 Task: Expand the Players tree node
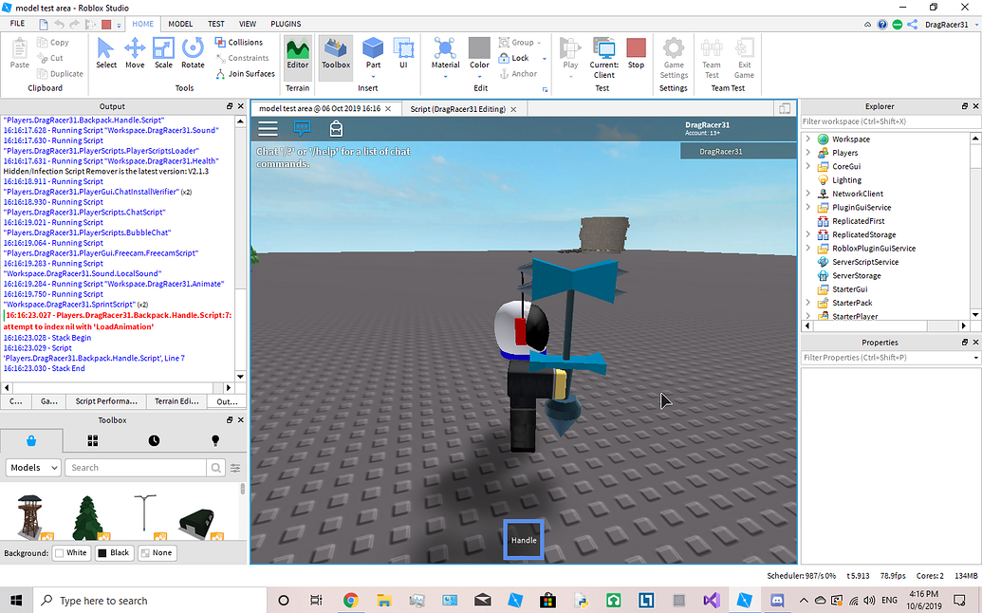coord(807,152)
